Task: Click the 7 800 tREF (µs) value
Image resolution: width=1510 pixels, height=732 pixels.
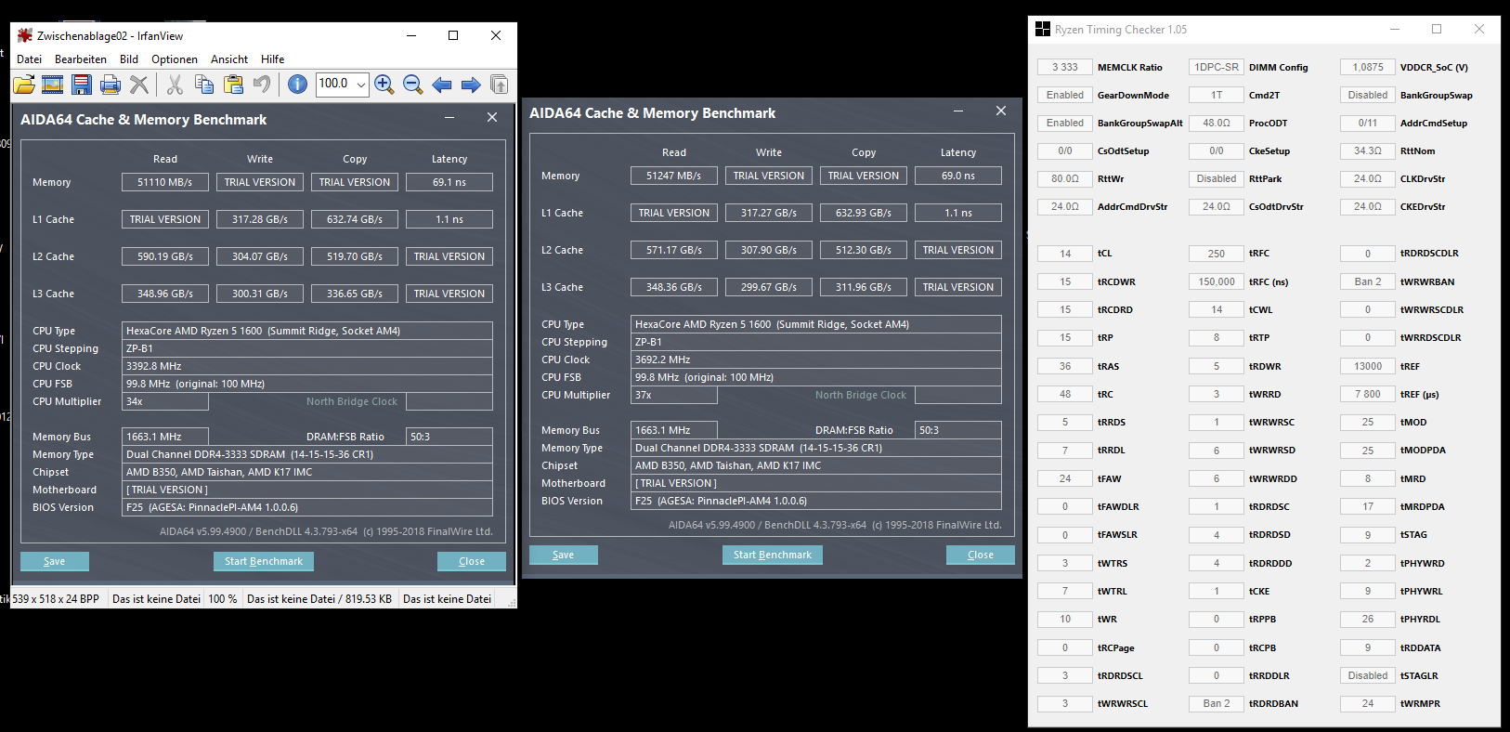Action: [x=1368, y=394]
